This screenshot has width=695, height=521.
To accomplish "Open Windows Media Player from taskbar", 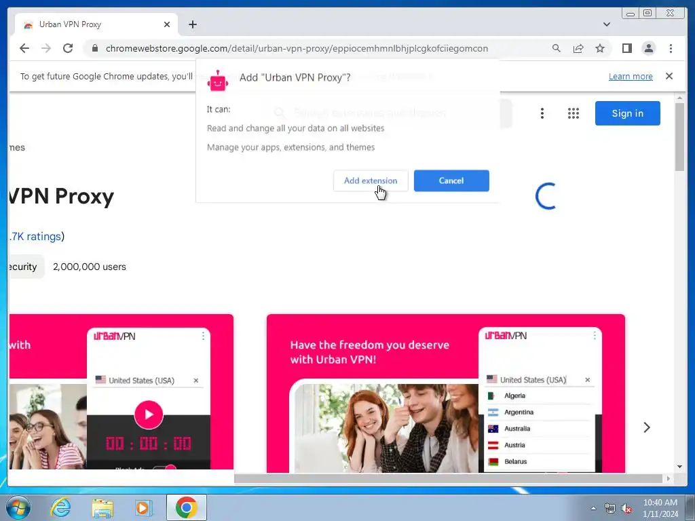I will [x=143, y=507].
